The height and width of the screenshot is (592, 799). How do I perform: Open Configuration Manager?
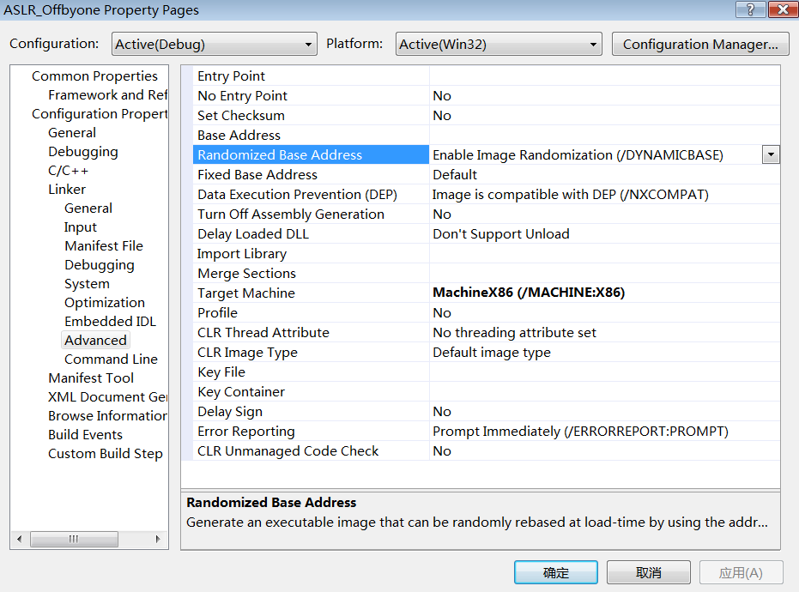coord(700,45)
